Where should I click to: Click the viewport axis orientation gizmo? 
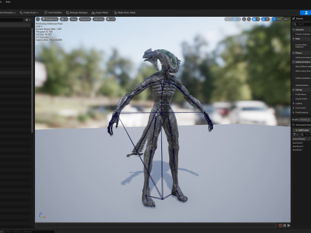click(42, 216)
